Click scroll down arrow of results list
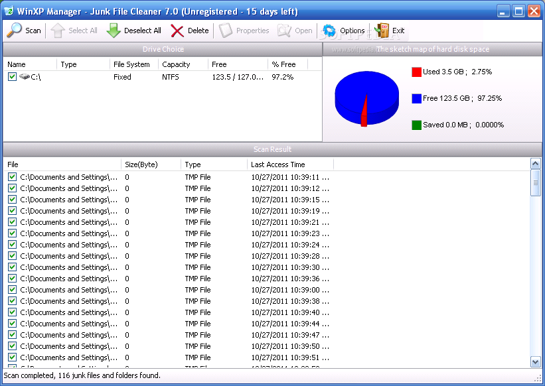This screenshot has width=545, height=386. pyautogui.click(x=535, y=362)
